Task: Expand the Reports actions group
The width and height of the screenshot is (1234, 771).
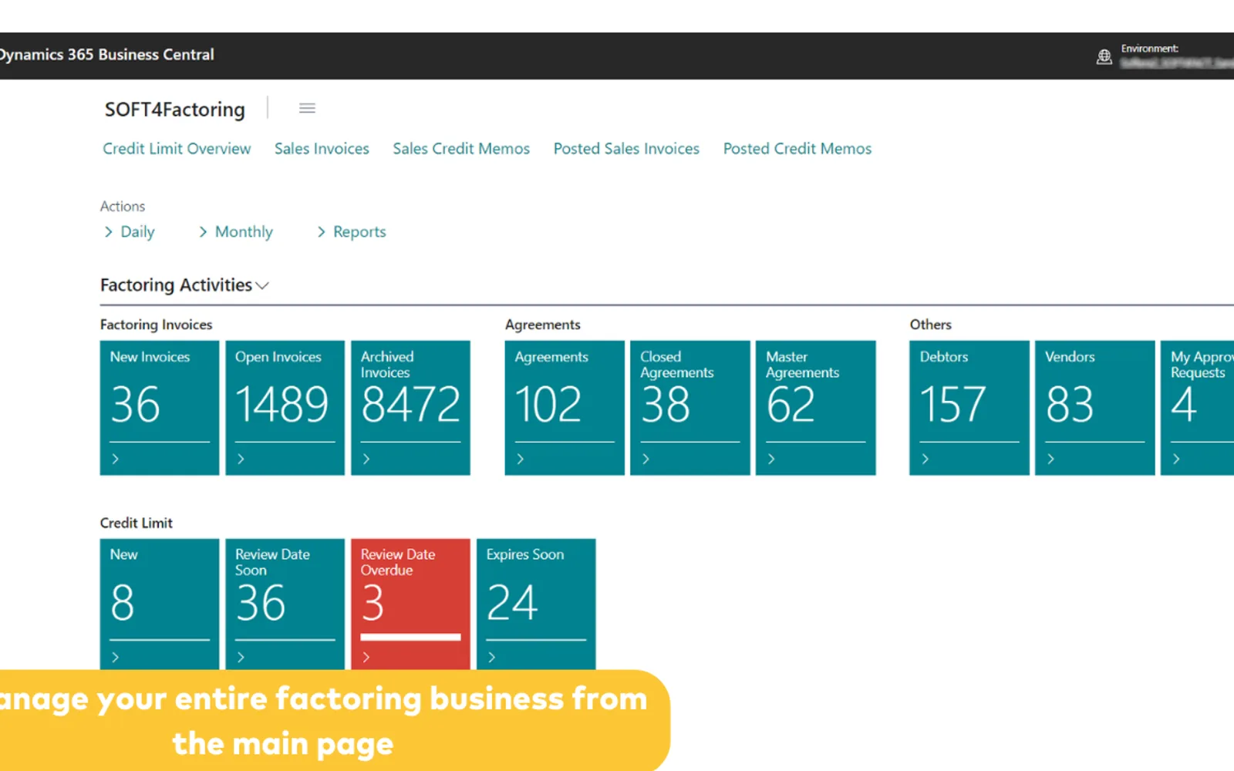Action: [351, 232]
